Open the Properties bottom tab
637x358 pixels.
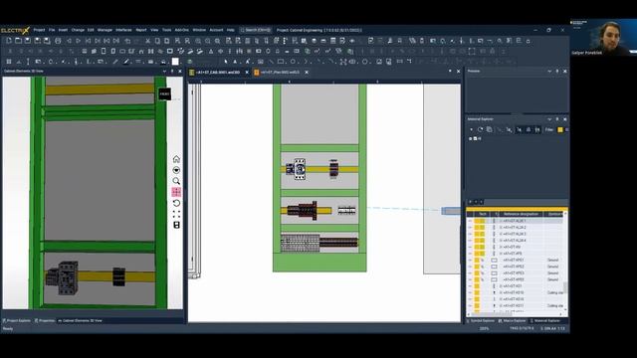[x=44, y=320]
